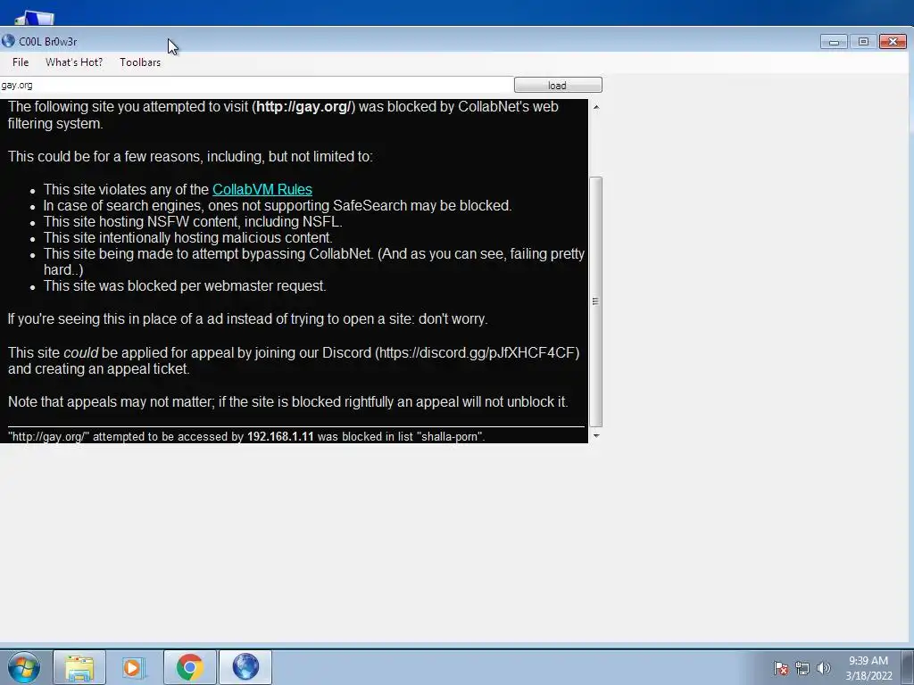
Task: Click the Show desktop button
Action: point(908,667)
